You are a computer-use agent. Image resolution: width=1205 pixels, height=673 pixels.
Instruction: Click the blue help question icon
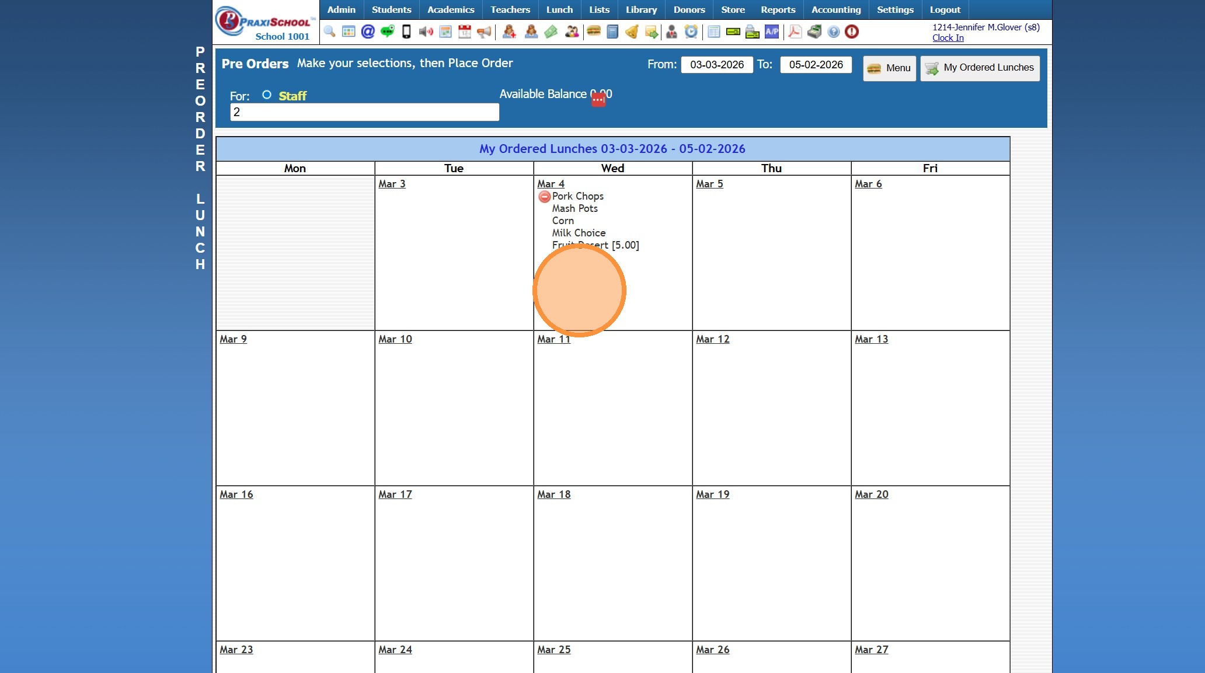pyautogui.click(x=834, y=32)
